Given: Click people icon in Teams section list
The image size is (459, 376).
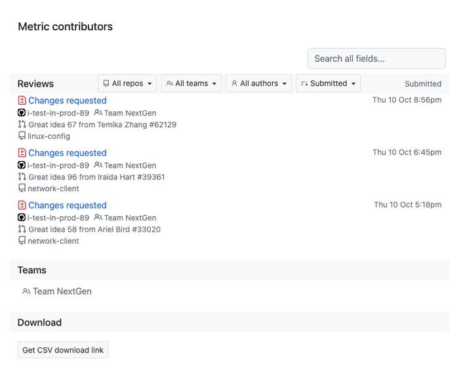Looking at the screenshot, I should 26,291.
